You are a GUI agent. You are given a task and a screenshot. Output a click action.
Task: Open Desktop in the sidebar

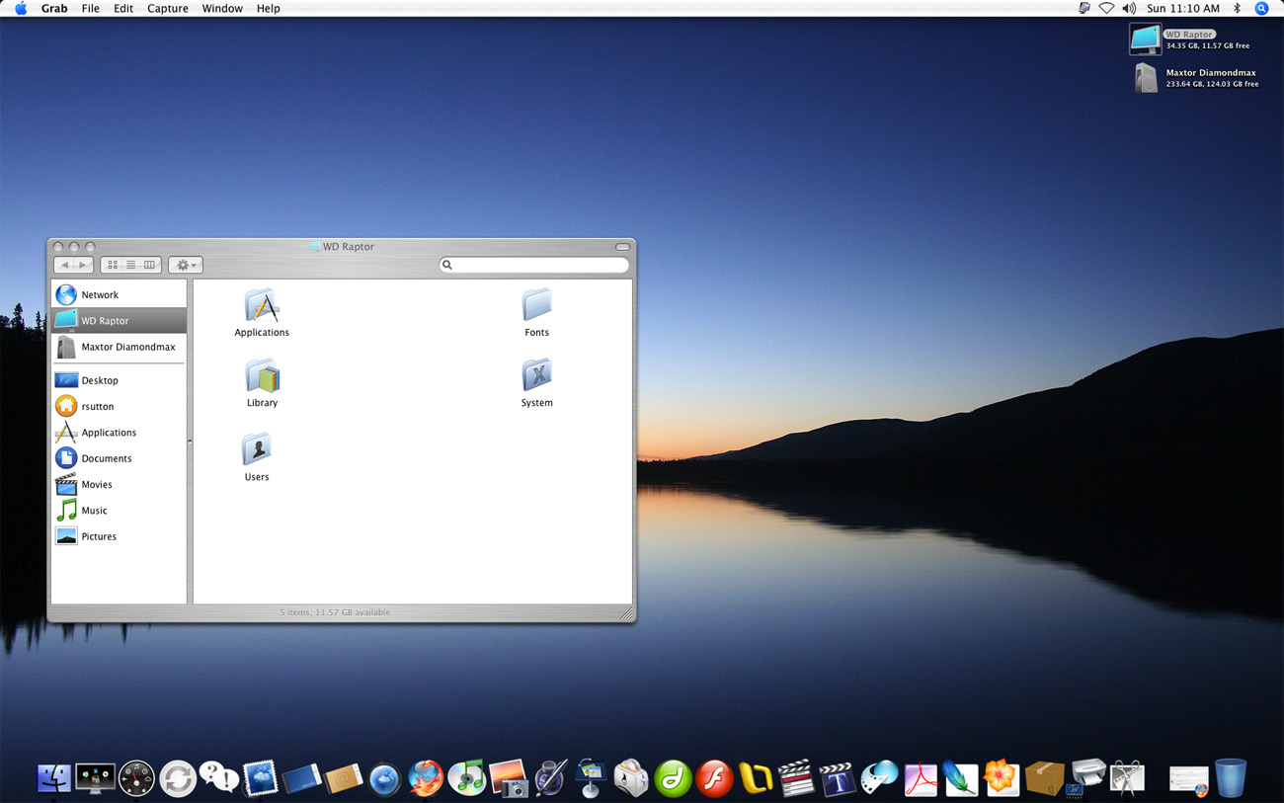119,380
